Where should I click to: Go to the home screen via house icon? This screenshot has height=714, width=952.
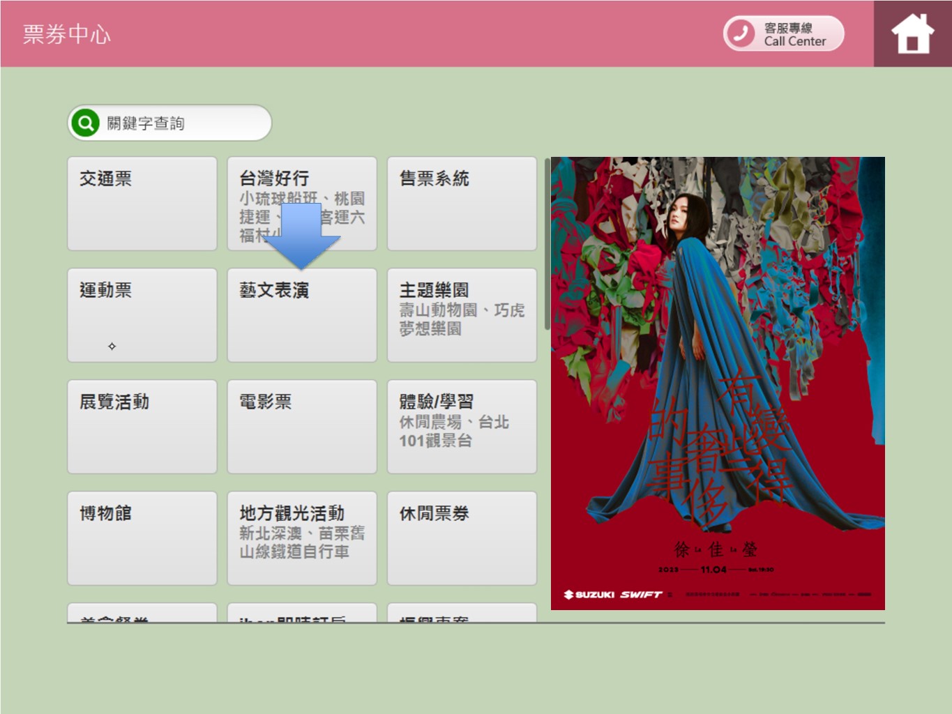(x=912, y=33)
